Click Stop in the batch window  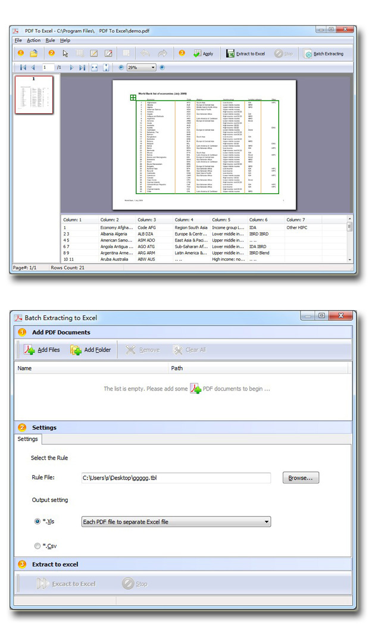click(135, 584)
